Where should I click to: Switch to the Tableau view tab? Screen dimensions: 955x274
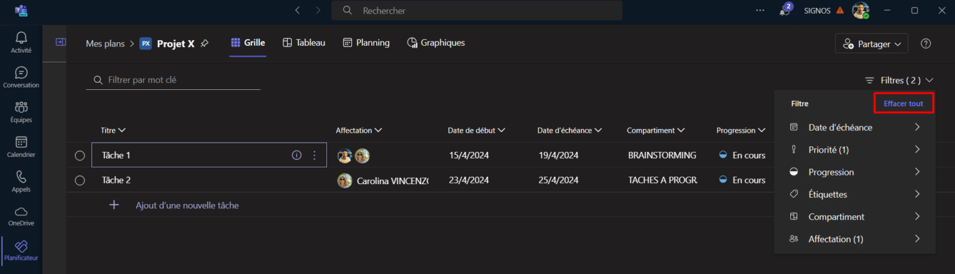[x=303, y=43]
